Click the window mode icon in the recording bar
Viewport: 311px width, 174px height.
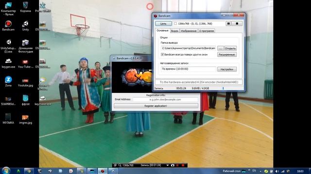[115, 165]
